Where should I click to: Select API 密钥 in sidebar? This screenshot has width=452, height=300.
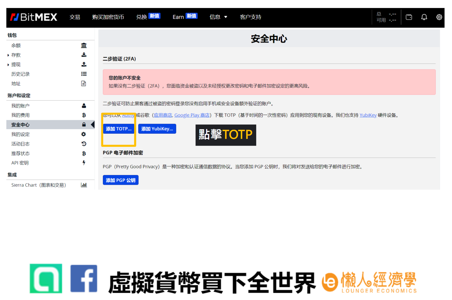[20, 163]
